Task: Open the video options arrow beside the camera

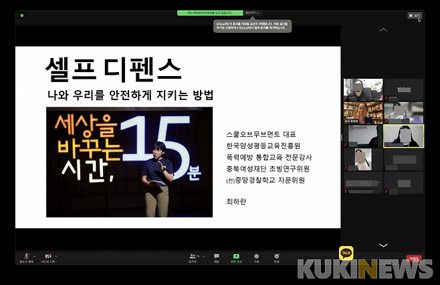Action: tap(56, 256)
